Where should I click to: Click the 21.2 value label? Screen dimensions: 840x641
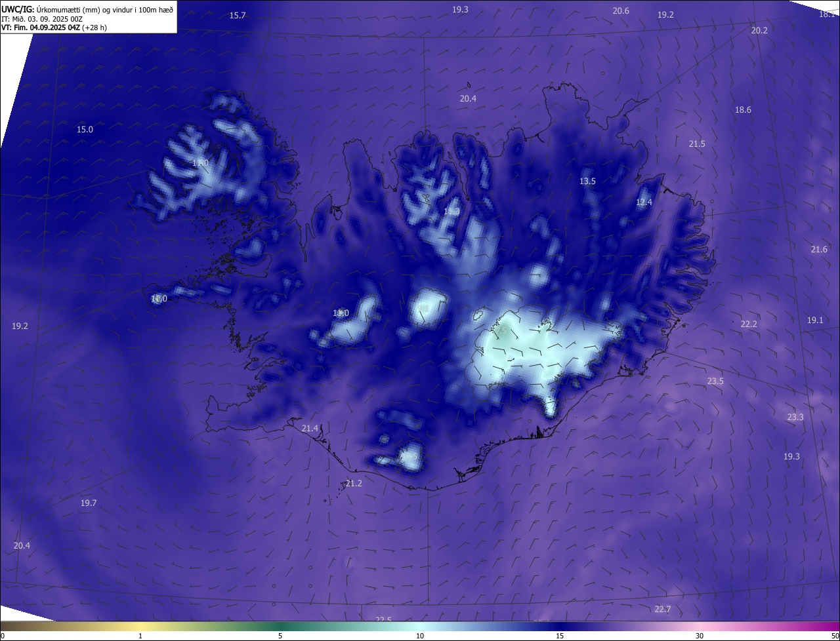353,483
